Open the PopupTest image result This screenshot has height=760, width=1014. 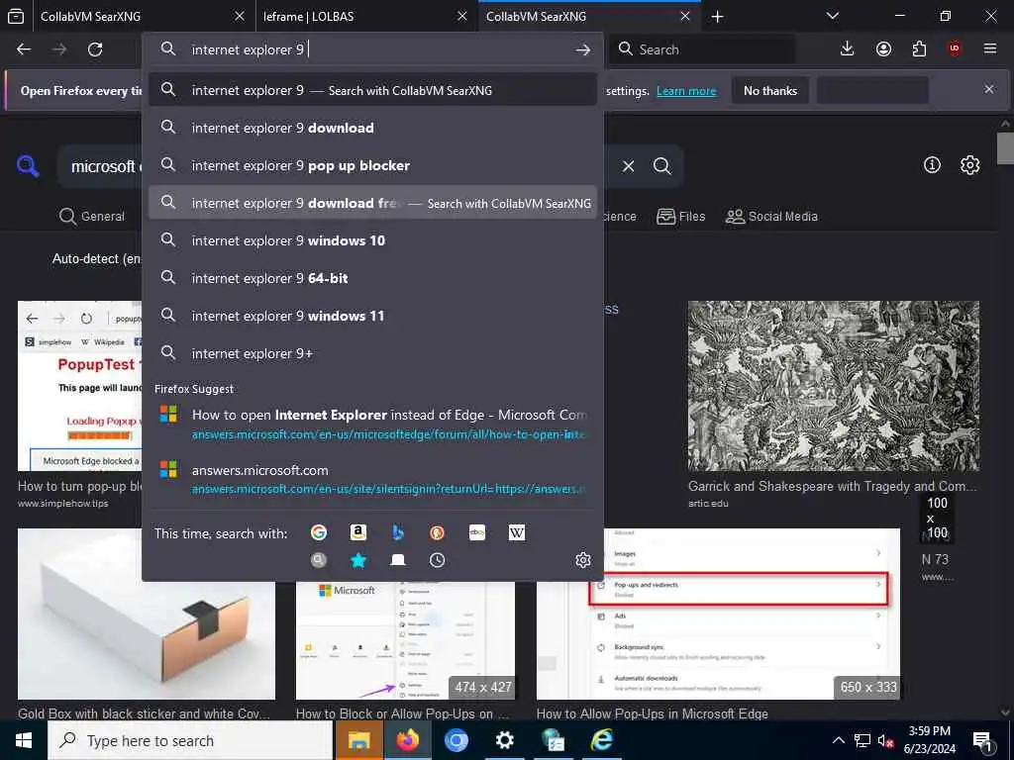coord(80,386)
